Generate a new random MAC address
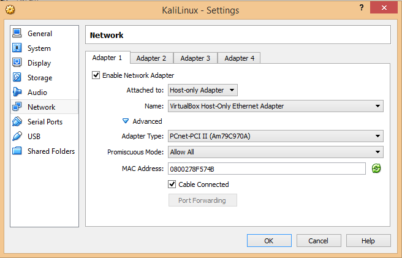 click(376, 169)
